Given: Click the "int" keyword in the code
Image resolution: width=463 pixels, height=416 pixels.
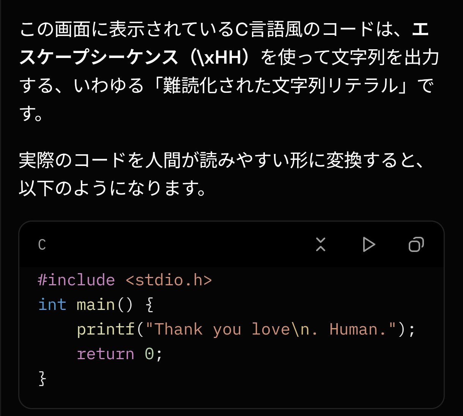Looking at the screenshot, I should [52, 305].
